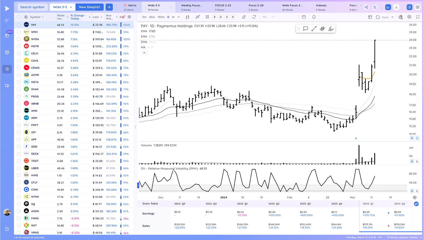Check the checkbox for COIN row

coord(19,190)
